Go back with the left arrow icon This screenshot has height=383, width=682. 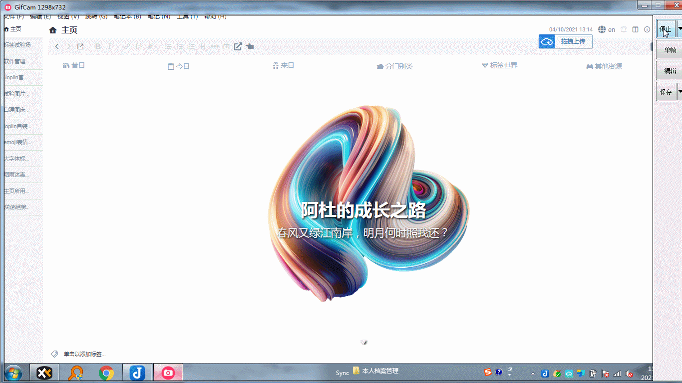click(57, 46)
